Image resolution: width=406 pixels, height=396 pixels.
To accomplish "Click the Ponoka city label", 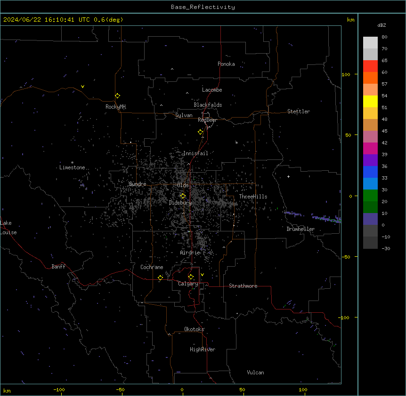I will (226, 64).
